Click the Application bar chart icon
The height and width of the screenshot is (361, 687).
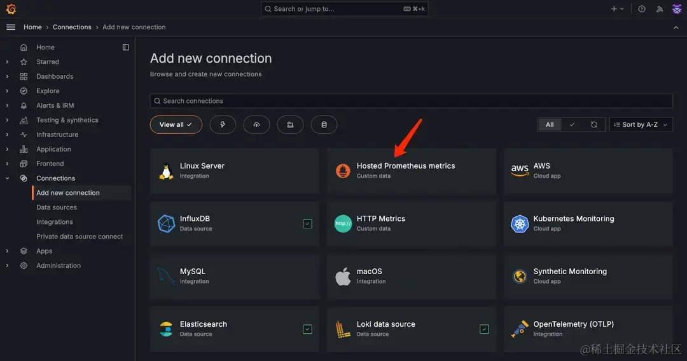[24, 149]
